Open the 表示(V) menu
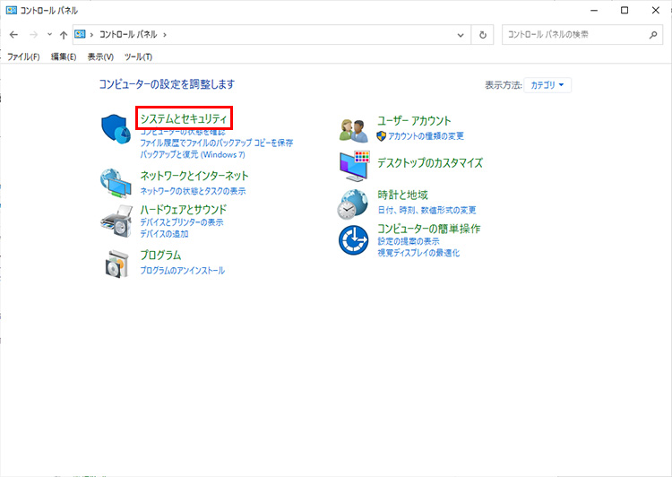Screen dimensions: 672x477 pyautogui.click(x=100, y=56)
